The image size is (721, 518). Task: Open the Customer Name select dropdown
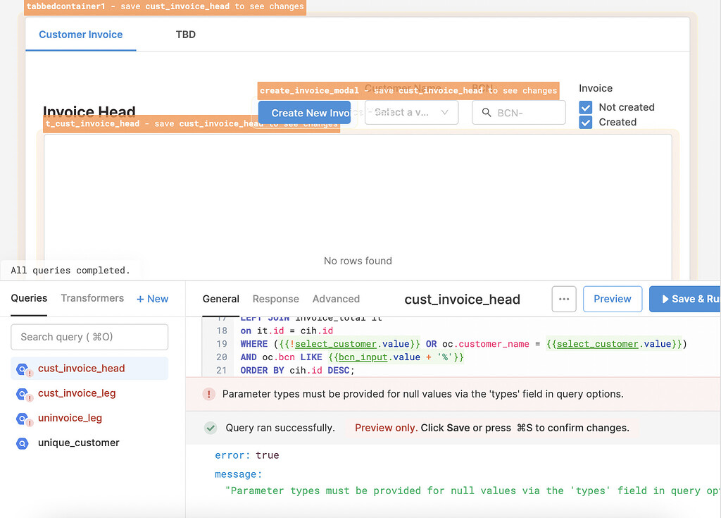(x=411, y=112)
